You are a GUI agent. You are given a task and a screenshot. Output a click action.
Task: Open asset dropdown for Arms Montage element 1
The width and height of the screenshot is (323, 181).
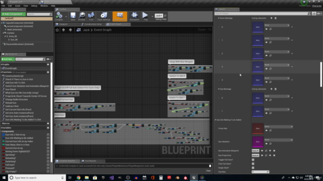277,38
